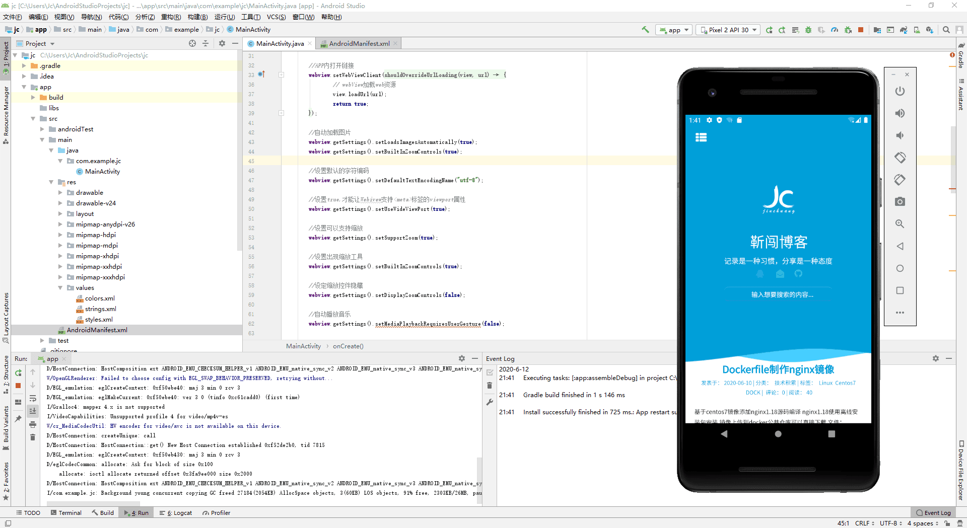Open the 重构(R) menu
The height and width of the screenshot is (528, 967).
point(171,17)
